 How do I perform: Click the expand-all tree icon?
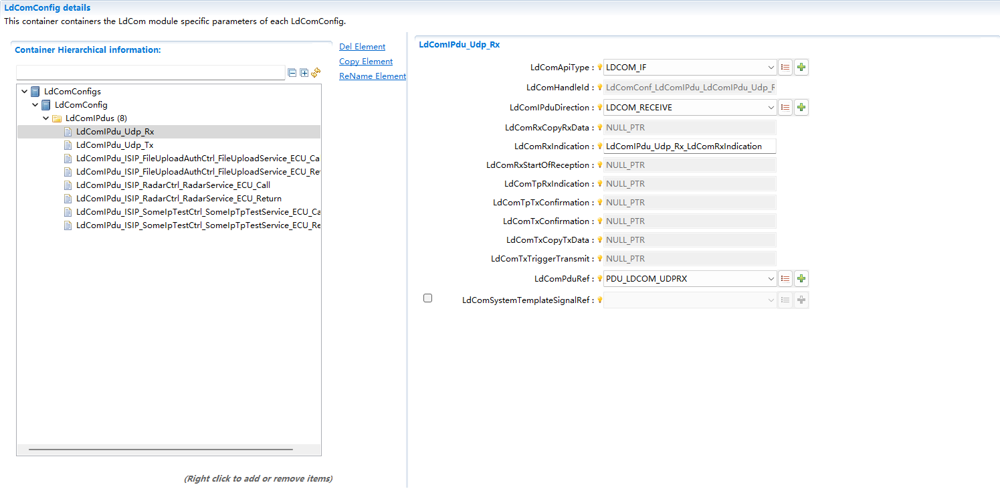304,72
